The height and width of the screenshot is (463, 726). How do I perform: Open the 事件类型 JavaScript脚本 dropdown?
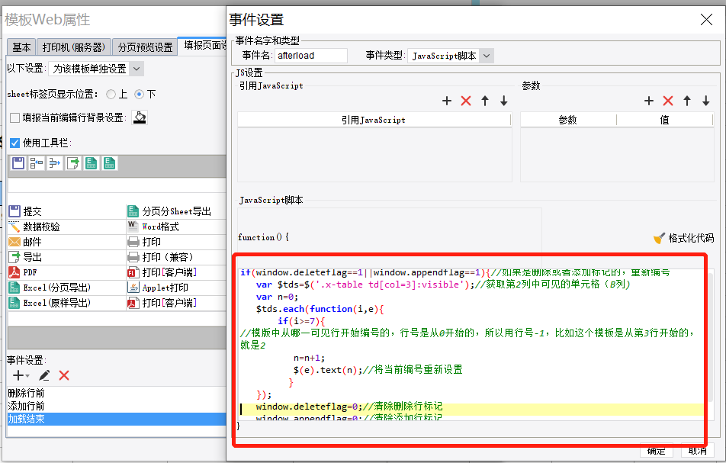(x=487, y=56)
